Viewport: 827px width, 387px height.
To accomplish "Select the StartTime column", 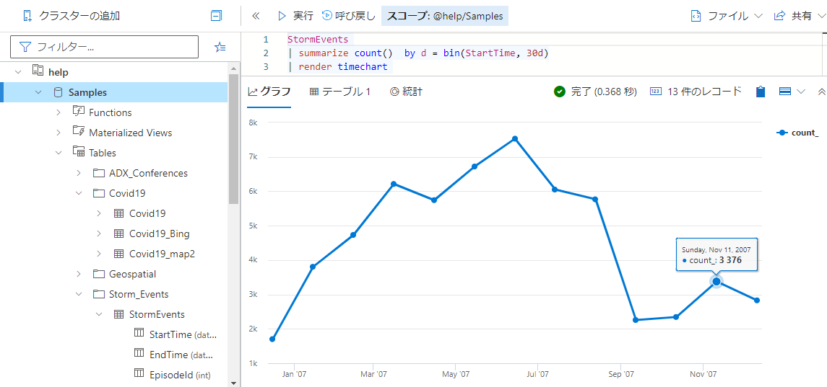I will click(x=176, y=334).
